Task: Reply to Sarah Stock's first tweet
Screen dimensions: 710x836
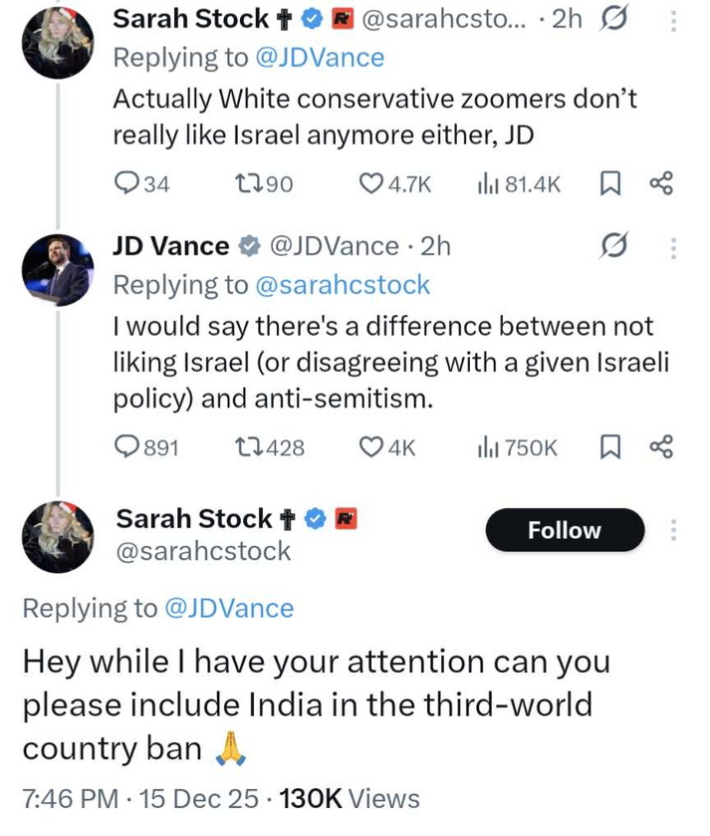Action: 128,183
